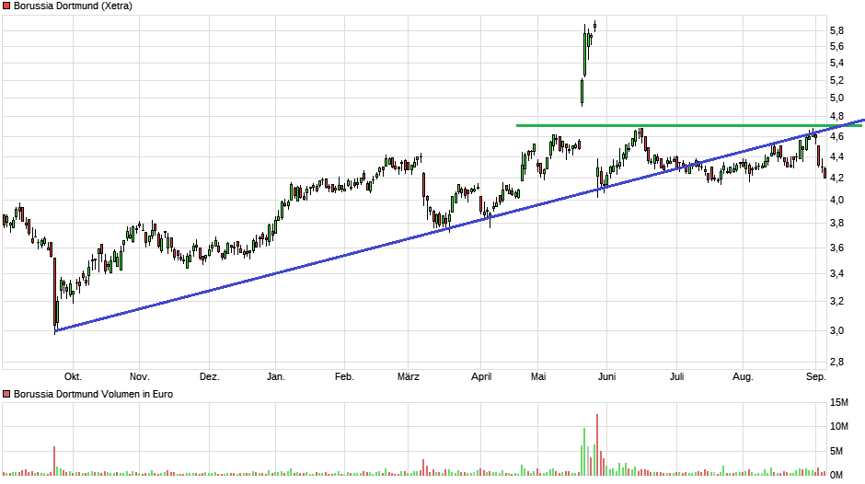The image size is (865, 484).
Task: Click the 'Nov.' month label
Action: [140, 377]
